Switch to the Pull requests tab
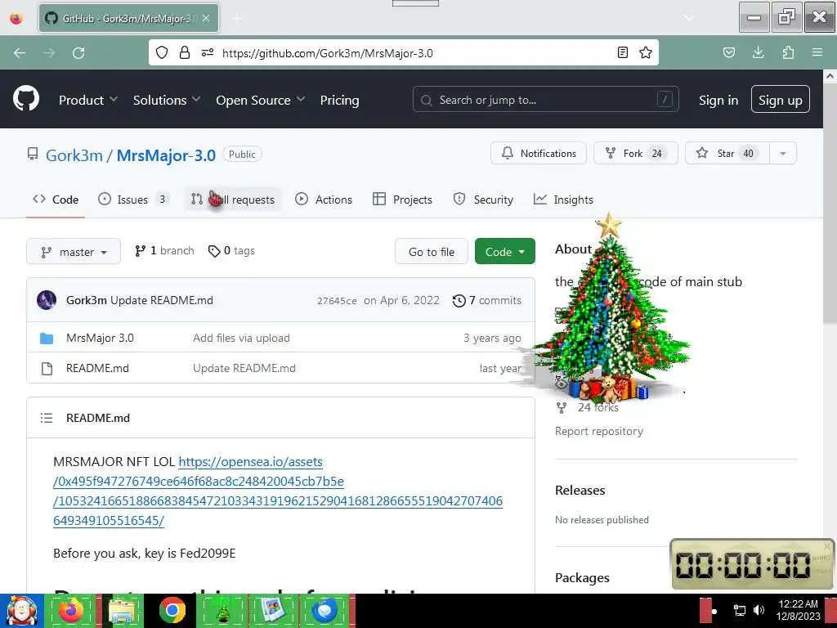The image size is (837, 628). coord(233,200)
